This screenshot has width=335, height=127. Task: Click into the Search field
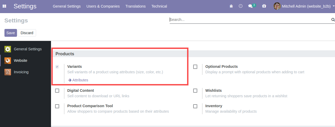click(250, 20)
